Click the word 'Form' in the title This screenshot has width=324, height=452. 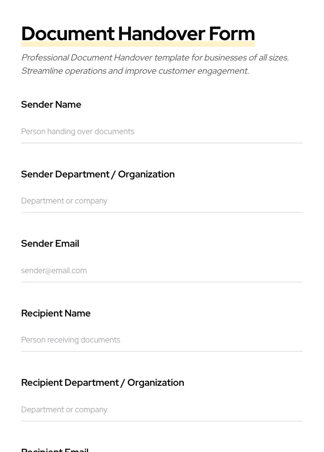pos(232,34)
